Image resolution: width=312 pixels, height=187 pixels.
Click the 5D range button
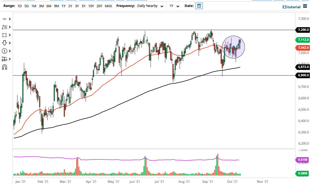pyautogui.click(x=26, y=6)
